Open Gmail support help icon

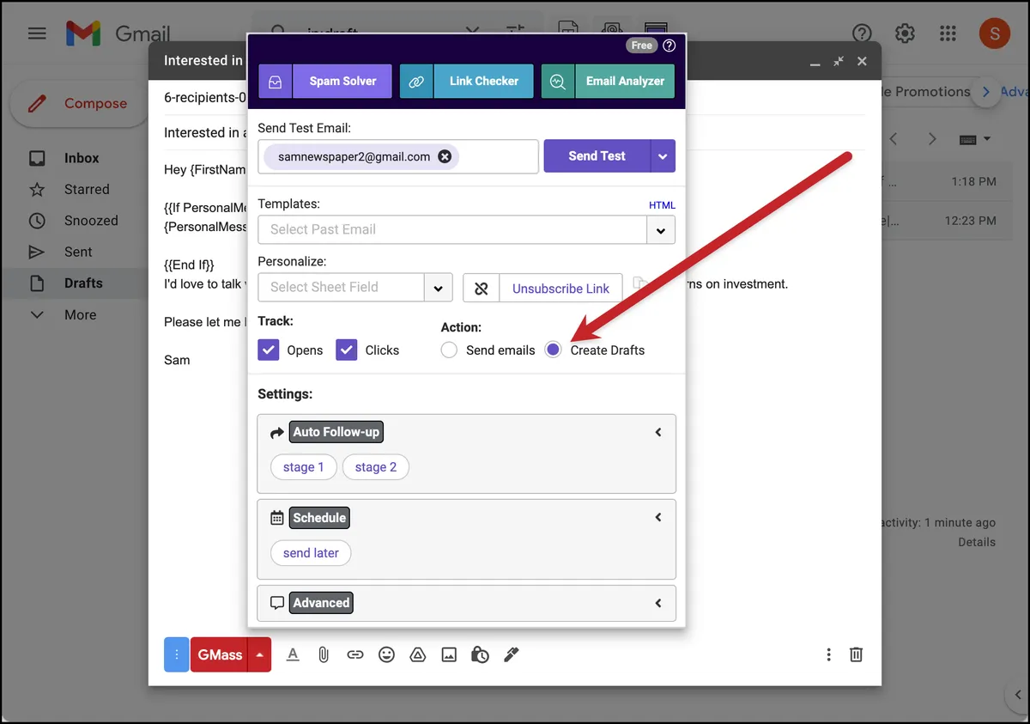click(x=862, y=33)
